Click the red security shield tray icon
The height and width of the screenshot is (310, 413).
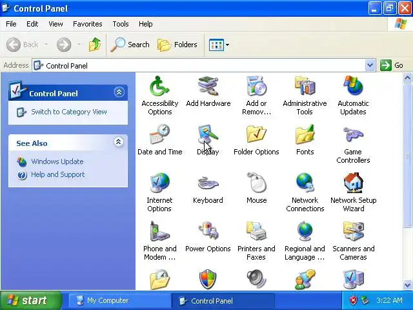click(x=353, y=300)
